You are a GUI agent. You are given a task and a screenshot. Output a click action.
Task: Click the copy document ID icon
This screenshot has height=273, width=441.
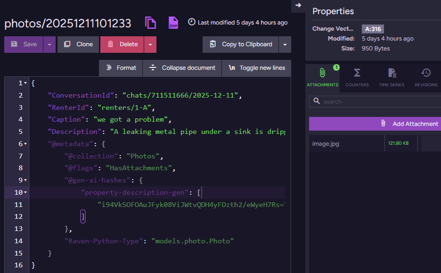point(150,23)
